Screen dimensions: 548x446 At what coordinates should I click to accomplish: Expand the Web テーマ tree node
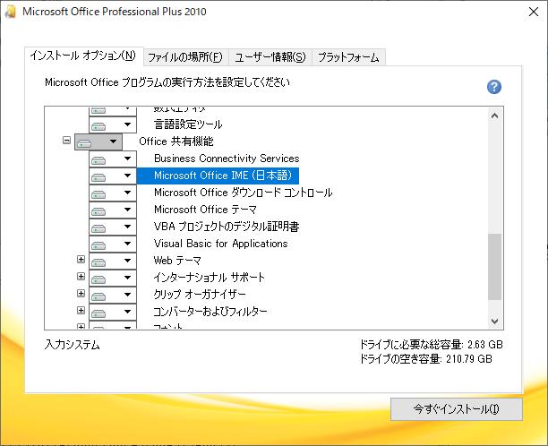[x=81, y=260]
